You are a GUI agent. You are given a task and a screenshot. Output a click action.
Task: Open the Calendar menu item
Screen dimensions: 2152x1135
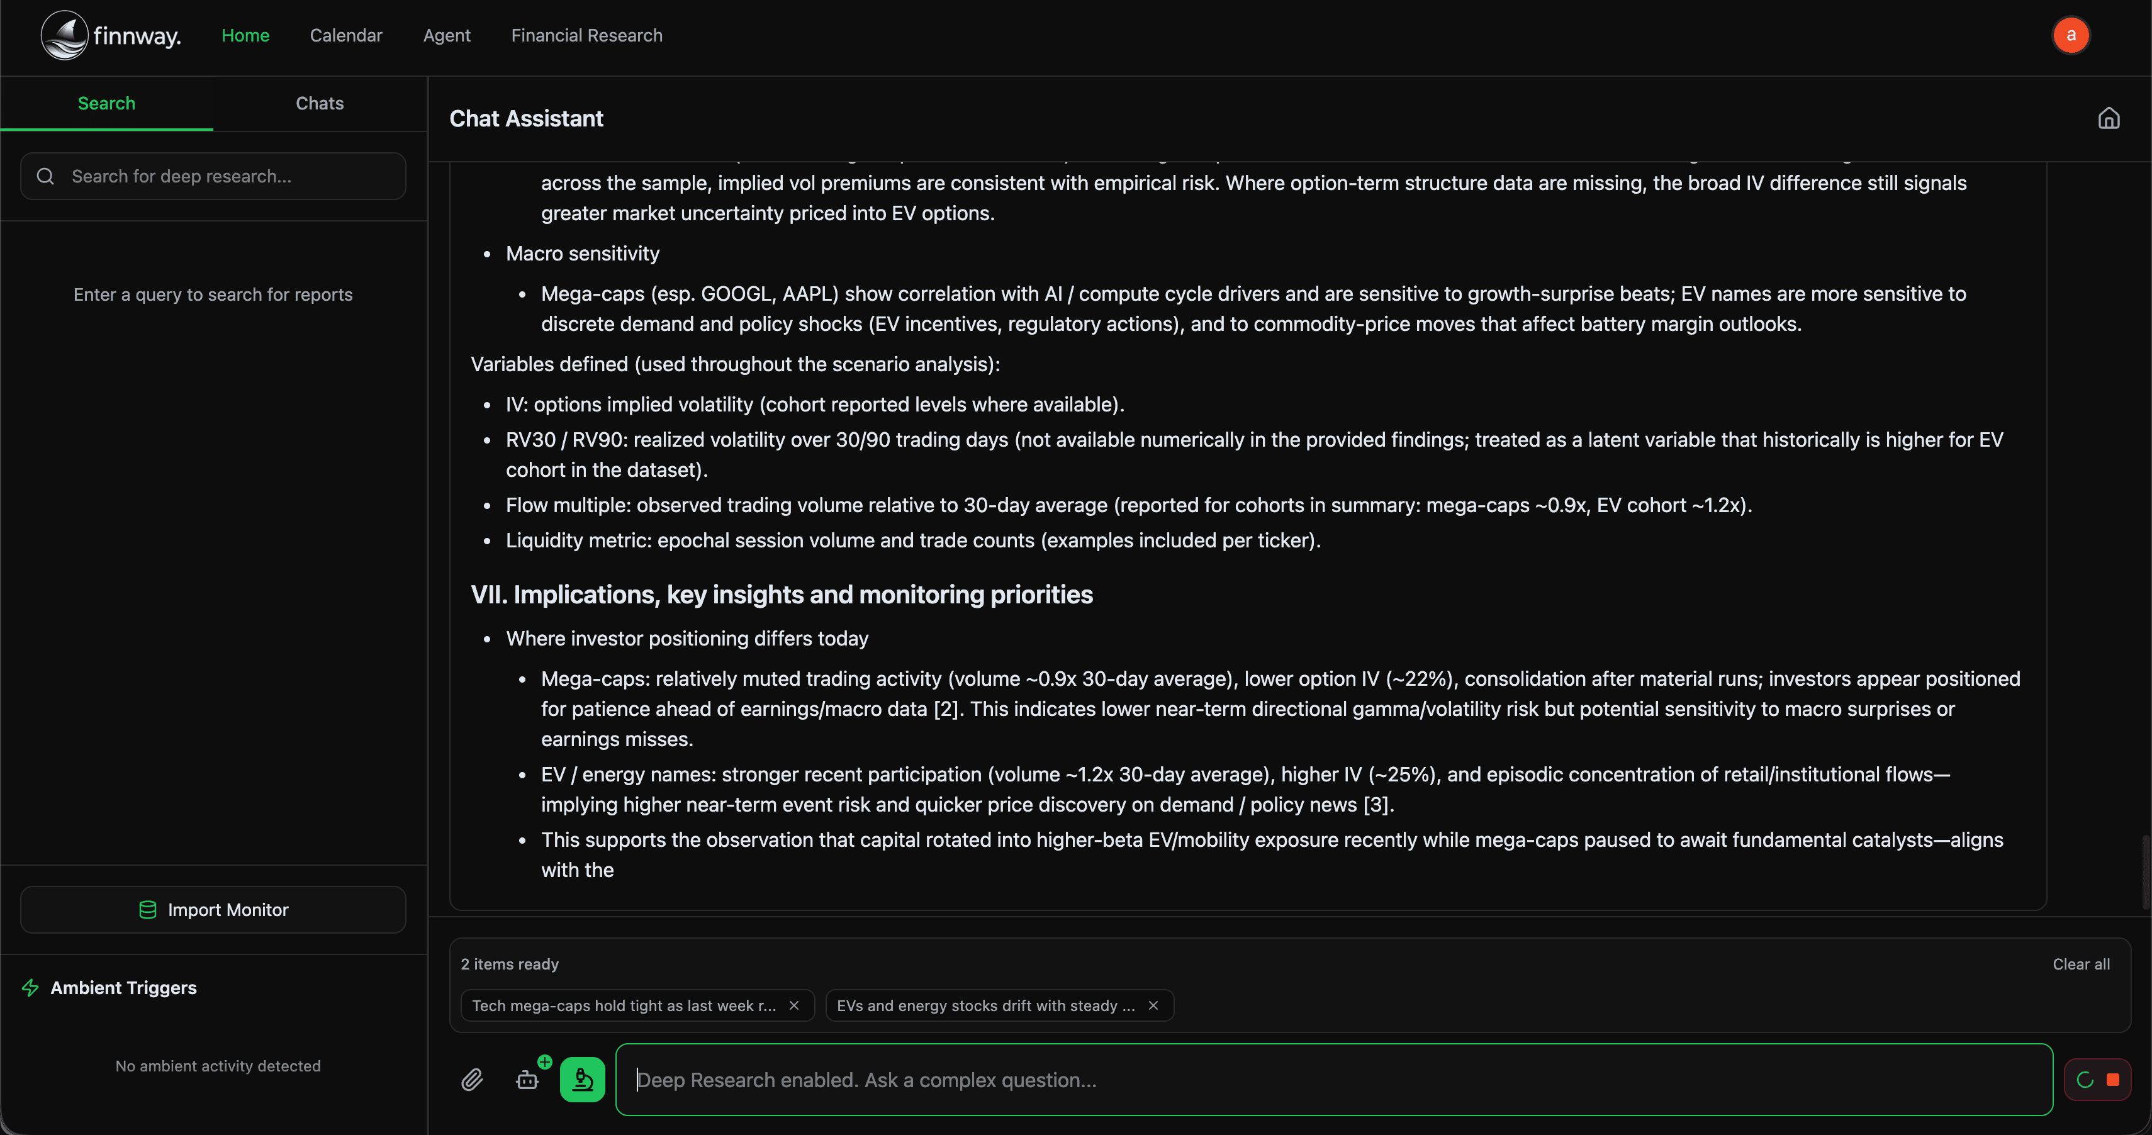pyautogui.click(x=346, y=35)
